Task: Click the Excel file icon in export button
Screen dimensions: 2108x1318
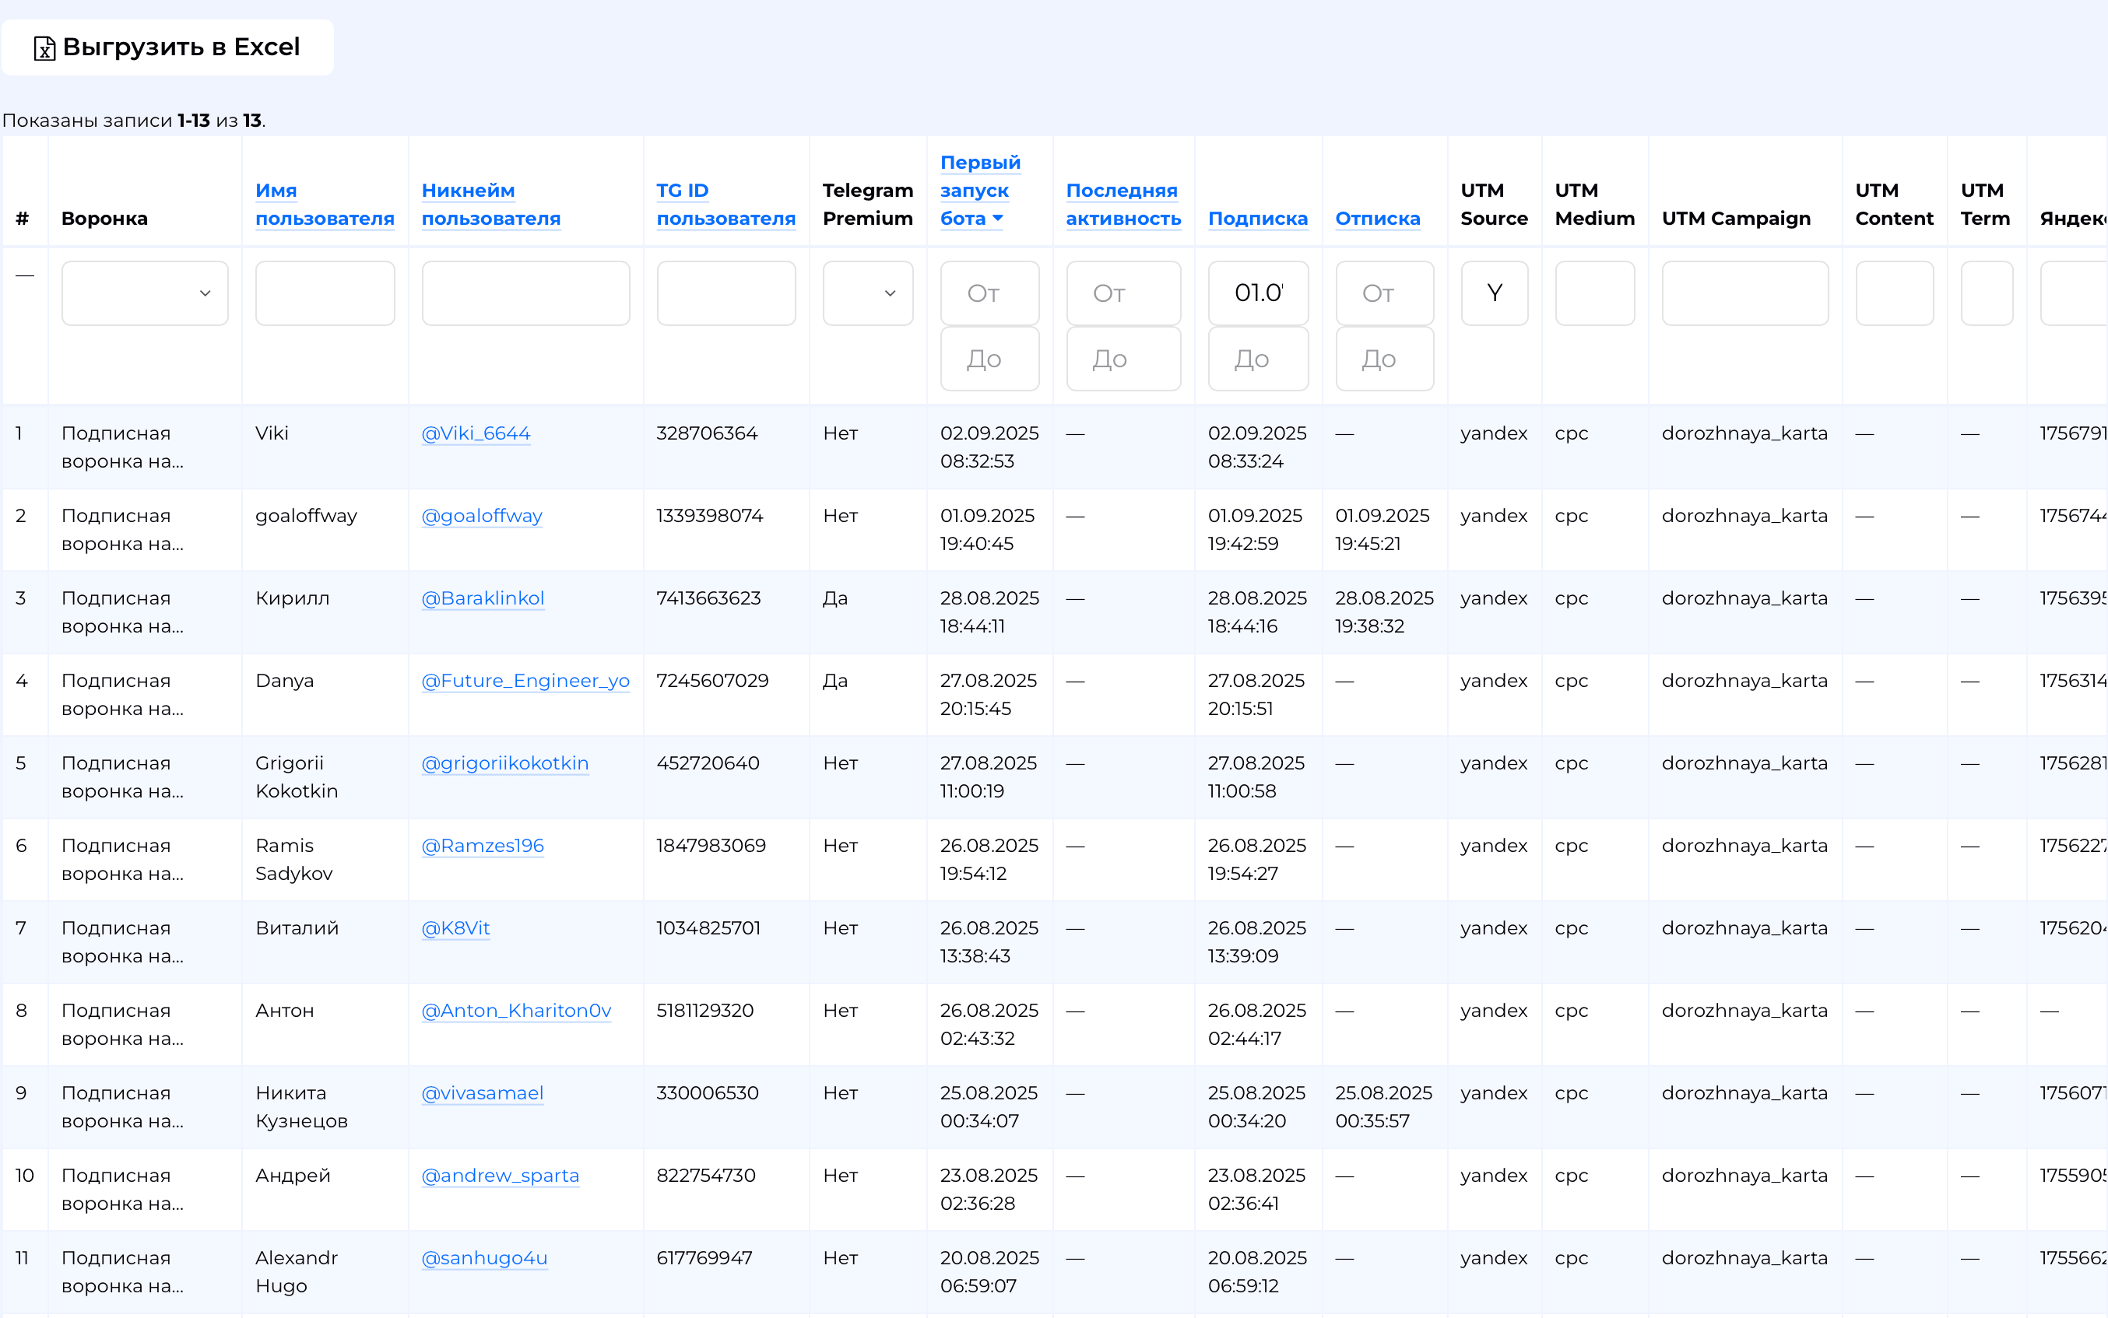Action: [x=44, y=48]
